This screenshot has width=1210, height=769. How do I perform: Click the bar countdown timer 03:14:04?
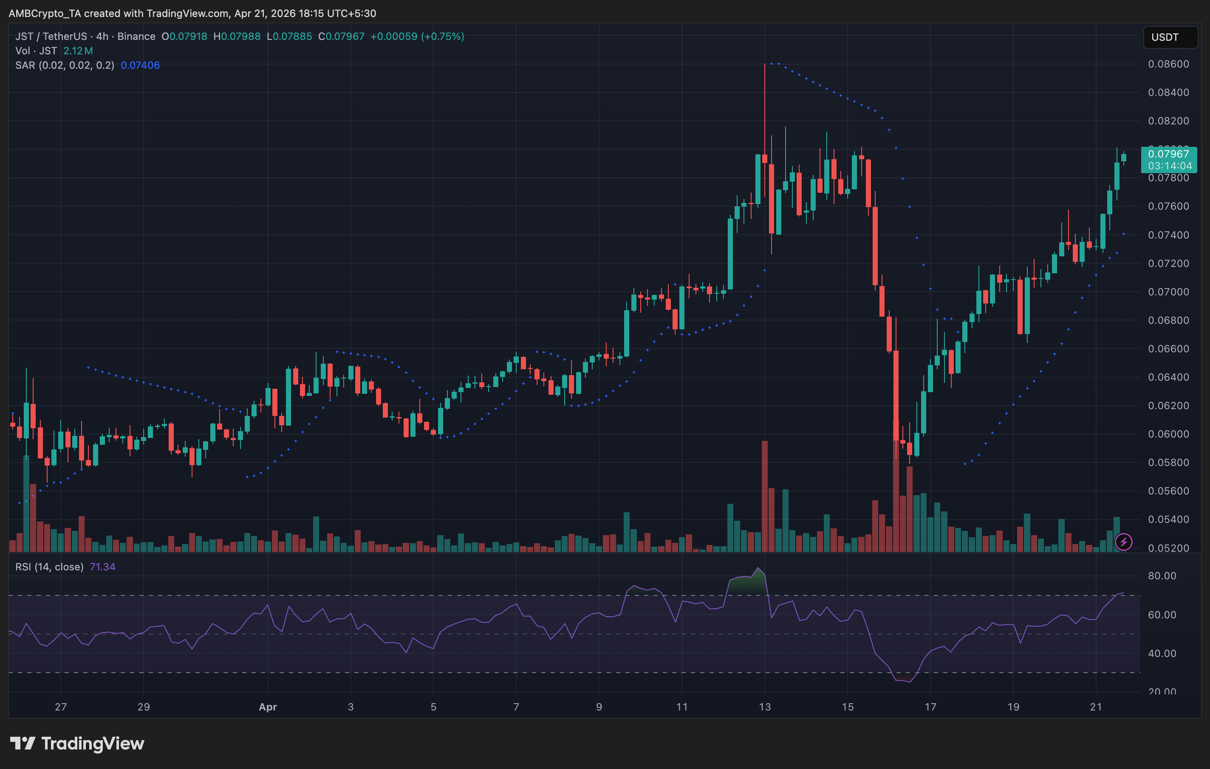click(1169, 166)
